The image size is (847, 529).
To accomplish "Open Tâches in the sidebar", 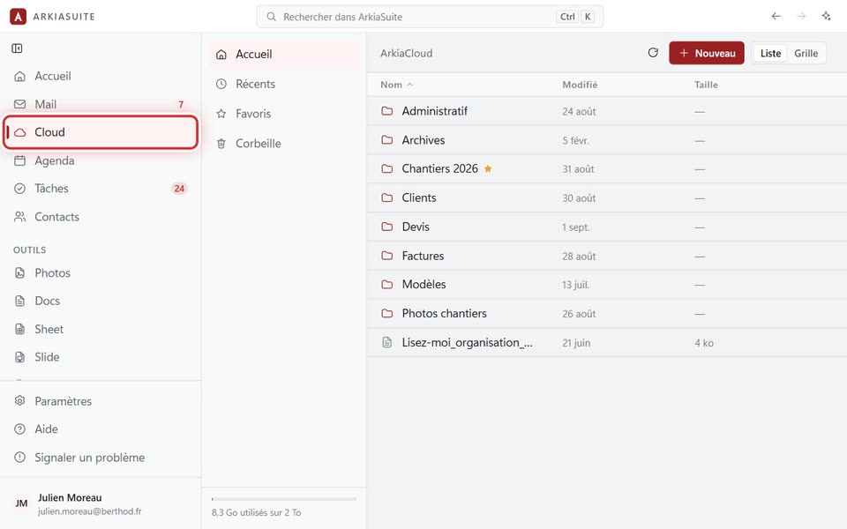I will click(x=101, y=189).
